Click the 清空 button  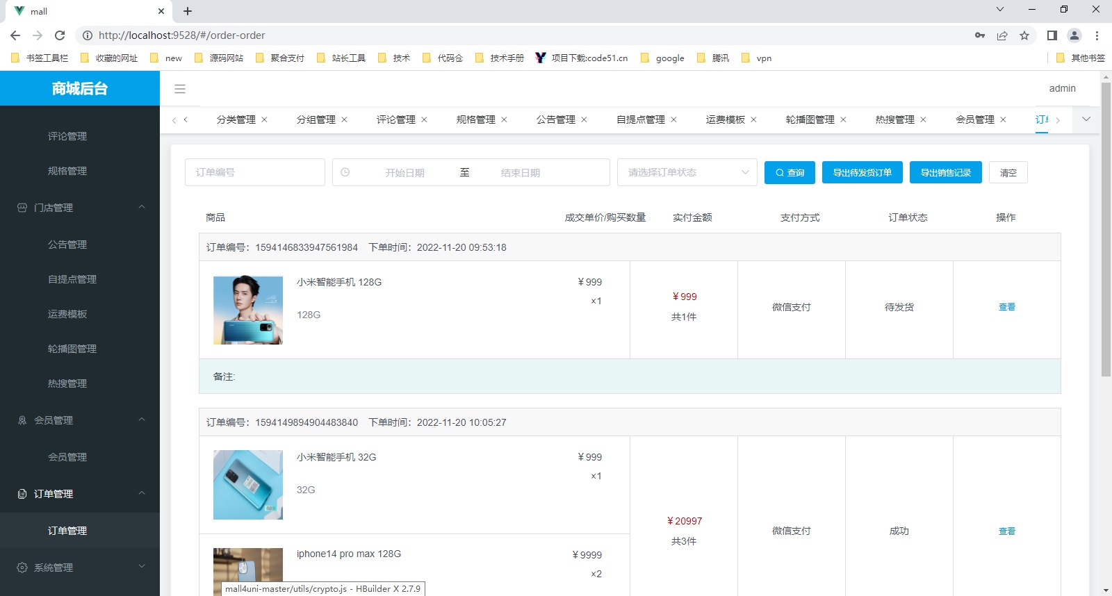(x=1008, y=172)
